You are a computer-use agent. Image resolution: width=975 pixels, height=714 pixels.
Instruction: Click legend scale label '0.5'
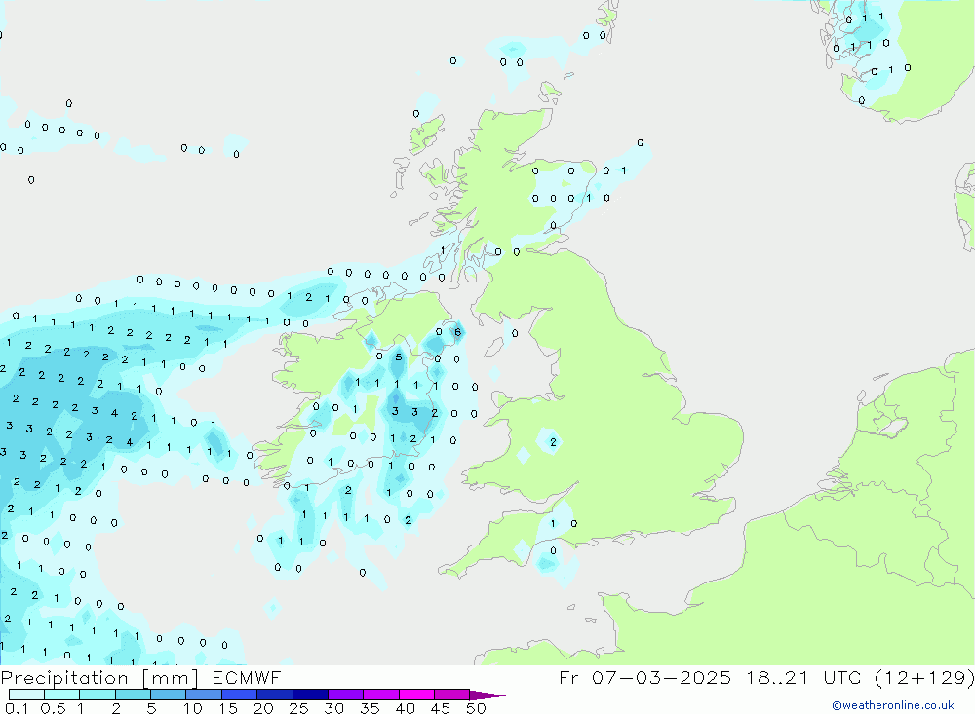click(x=53, y=708)
